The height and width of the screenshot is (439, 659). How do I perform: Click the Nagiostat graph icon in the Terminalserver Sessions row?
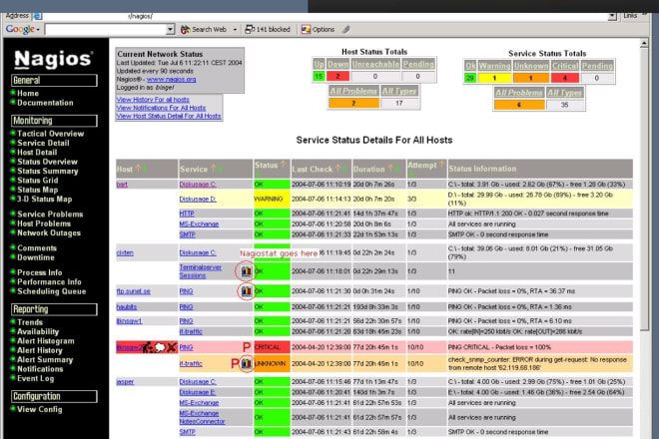coord(247,271)
